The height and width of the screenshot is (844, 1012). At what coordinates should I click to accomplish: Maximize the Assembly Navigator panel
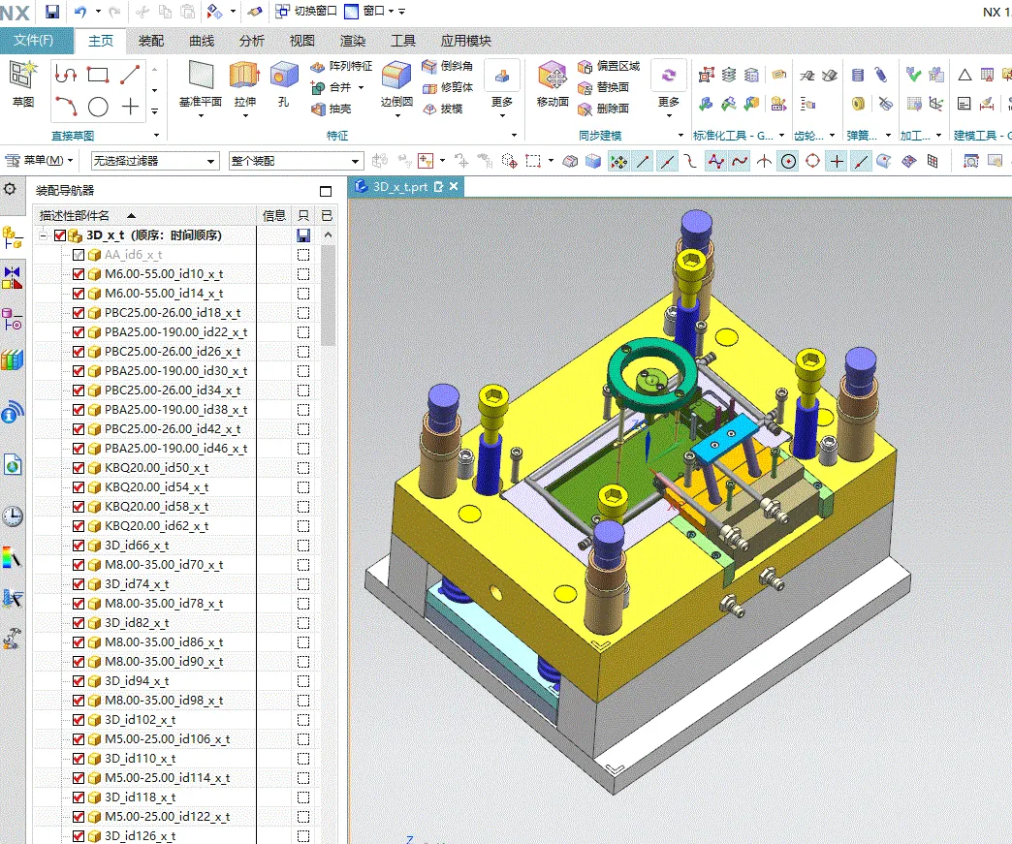point(326,191)
